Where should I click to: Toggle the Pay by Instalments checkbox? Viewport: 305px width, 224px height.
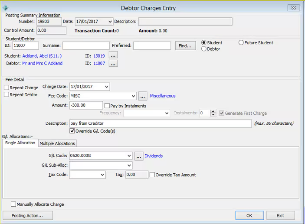[107, 106]
